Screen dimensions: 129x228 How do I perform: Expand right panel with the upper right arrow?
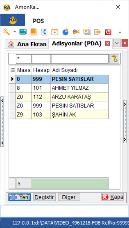pyautogui.click(x=125, y=104)
